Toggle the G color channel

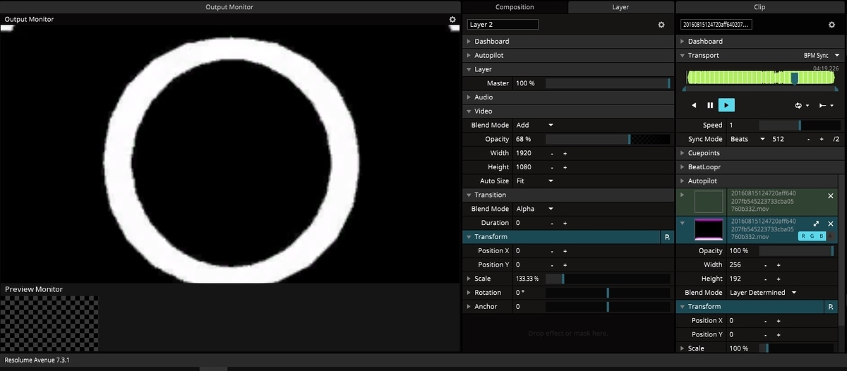pos(812,236)
